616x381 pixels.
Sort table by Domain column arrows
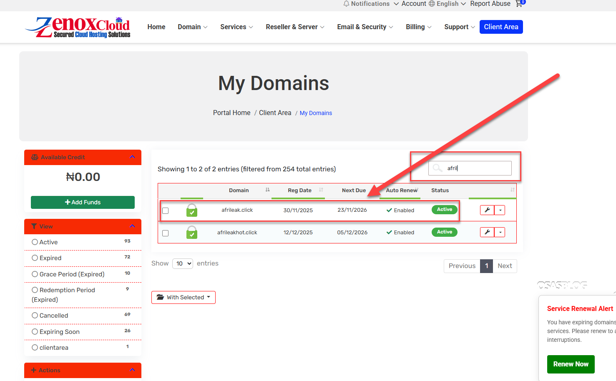(x=267, y=190)
